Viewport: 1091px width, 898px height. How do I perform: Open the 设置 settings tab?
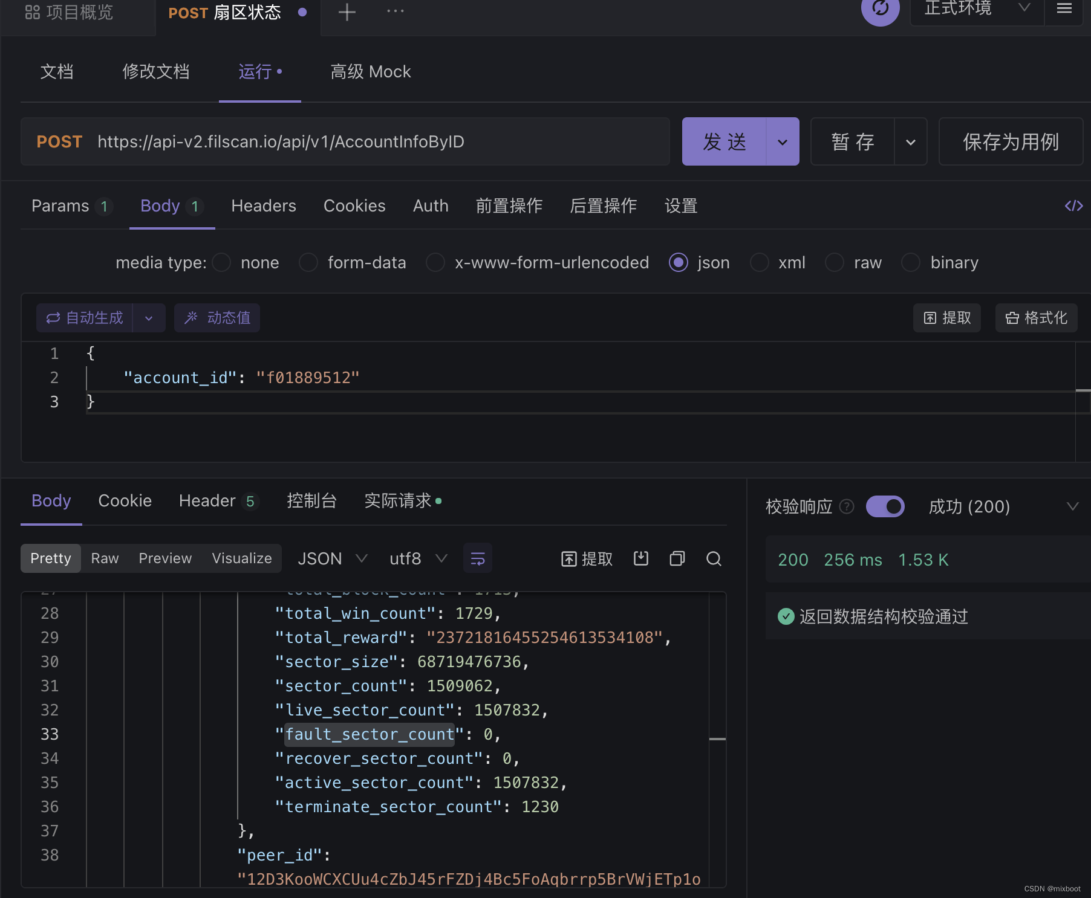click(681, 206)
